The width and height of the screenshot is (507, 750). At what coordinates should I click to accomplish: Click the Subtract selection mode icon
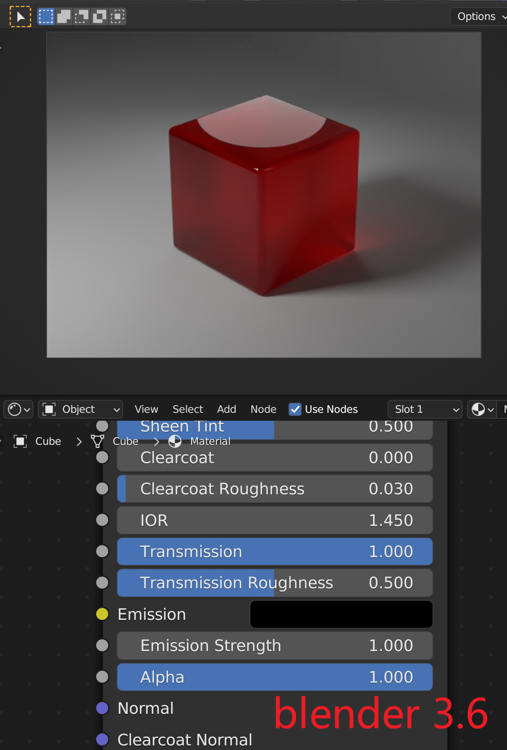point(82,17)
